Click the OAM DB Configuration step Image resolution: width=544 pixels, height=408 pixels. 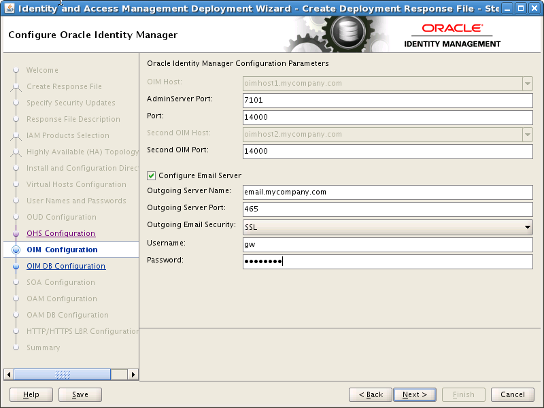click(x=67, y=315)
